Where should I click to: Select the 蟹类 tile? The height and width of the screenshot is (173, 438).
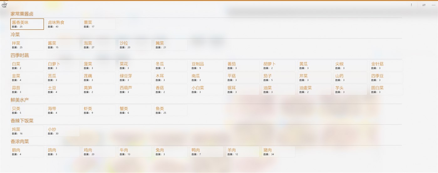click(x=135, y=110)
